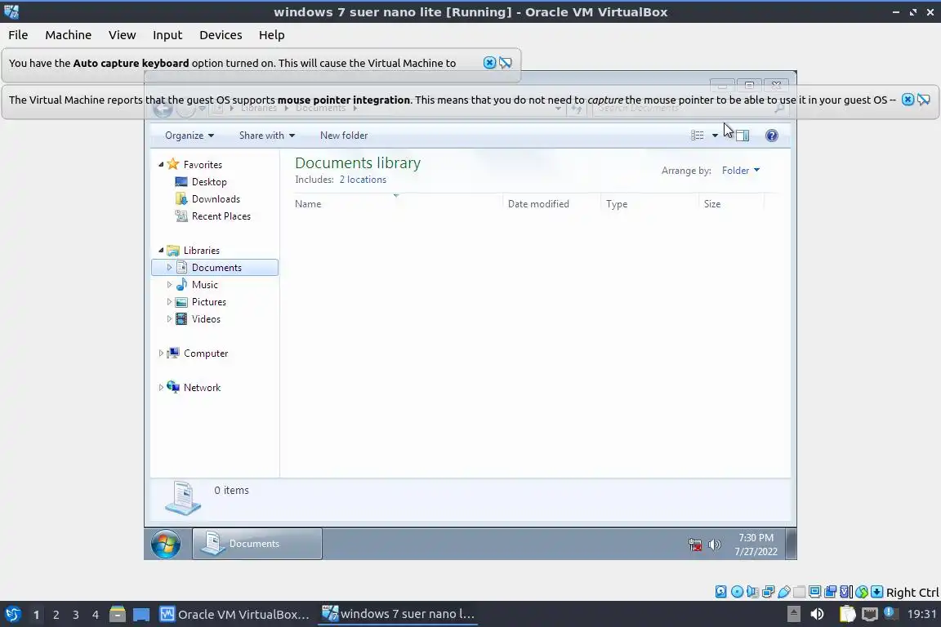Open the Devices menu
The width and height of the screenshot is (941, 627).
(221, 35)
